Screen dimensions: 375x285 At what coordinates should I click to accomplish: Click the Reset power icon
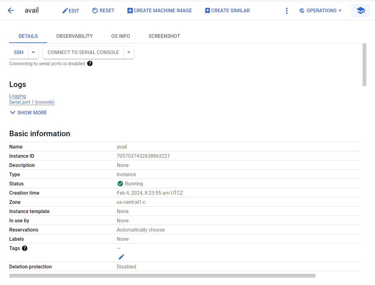click(95, 10)
